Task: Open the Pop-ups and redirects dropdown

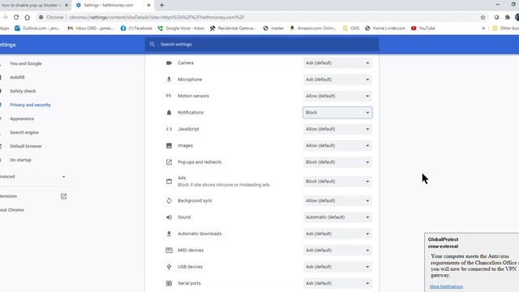Action: 337,162
